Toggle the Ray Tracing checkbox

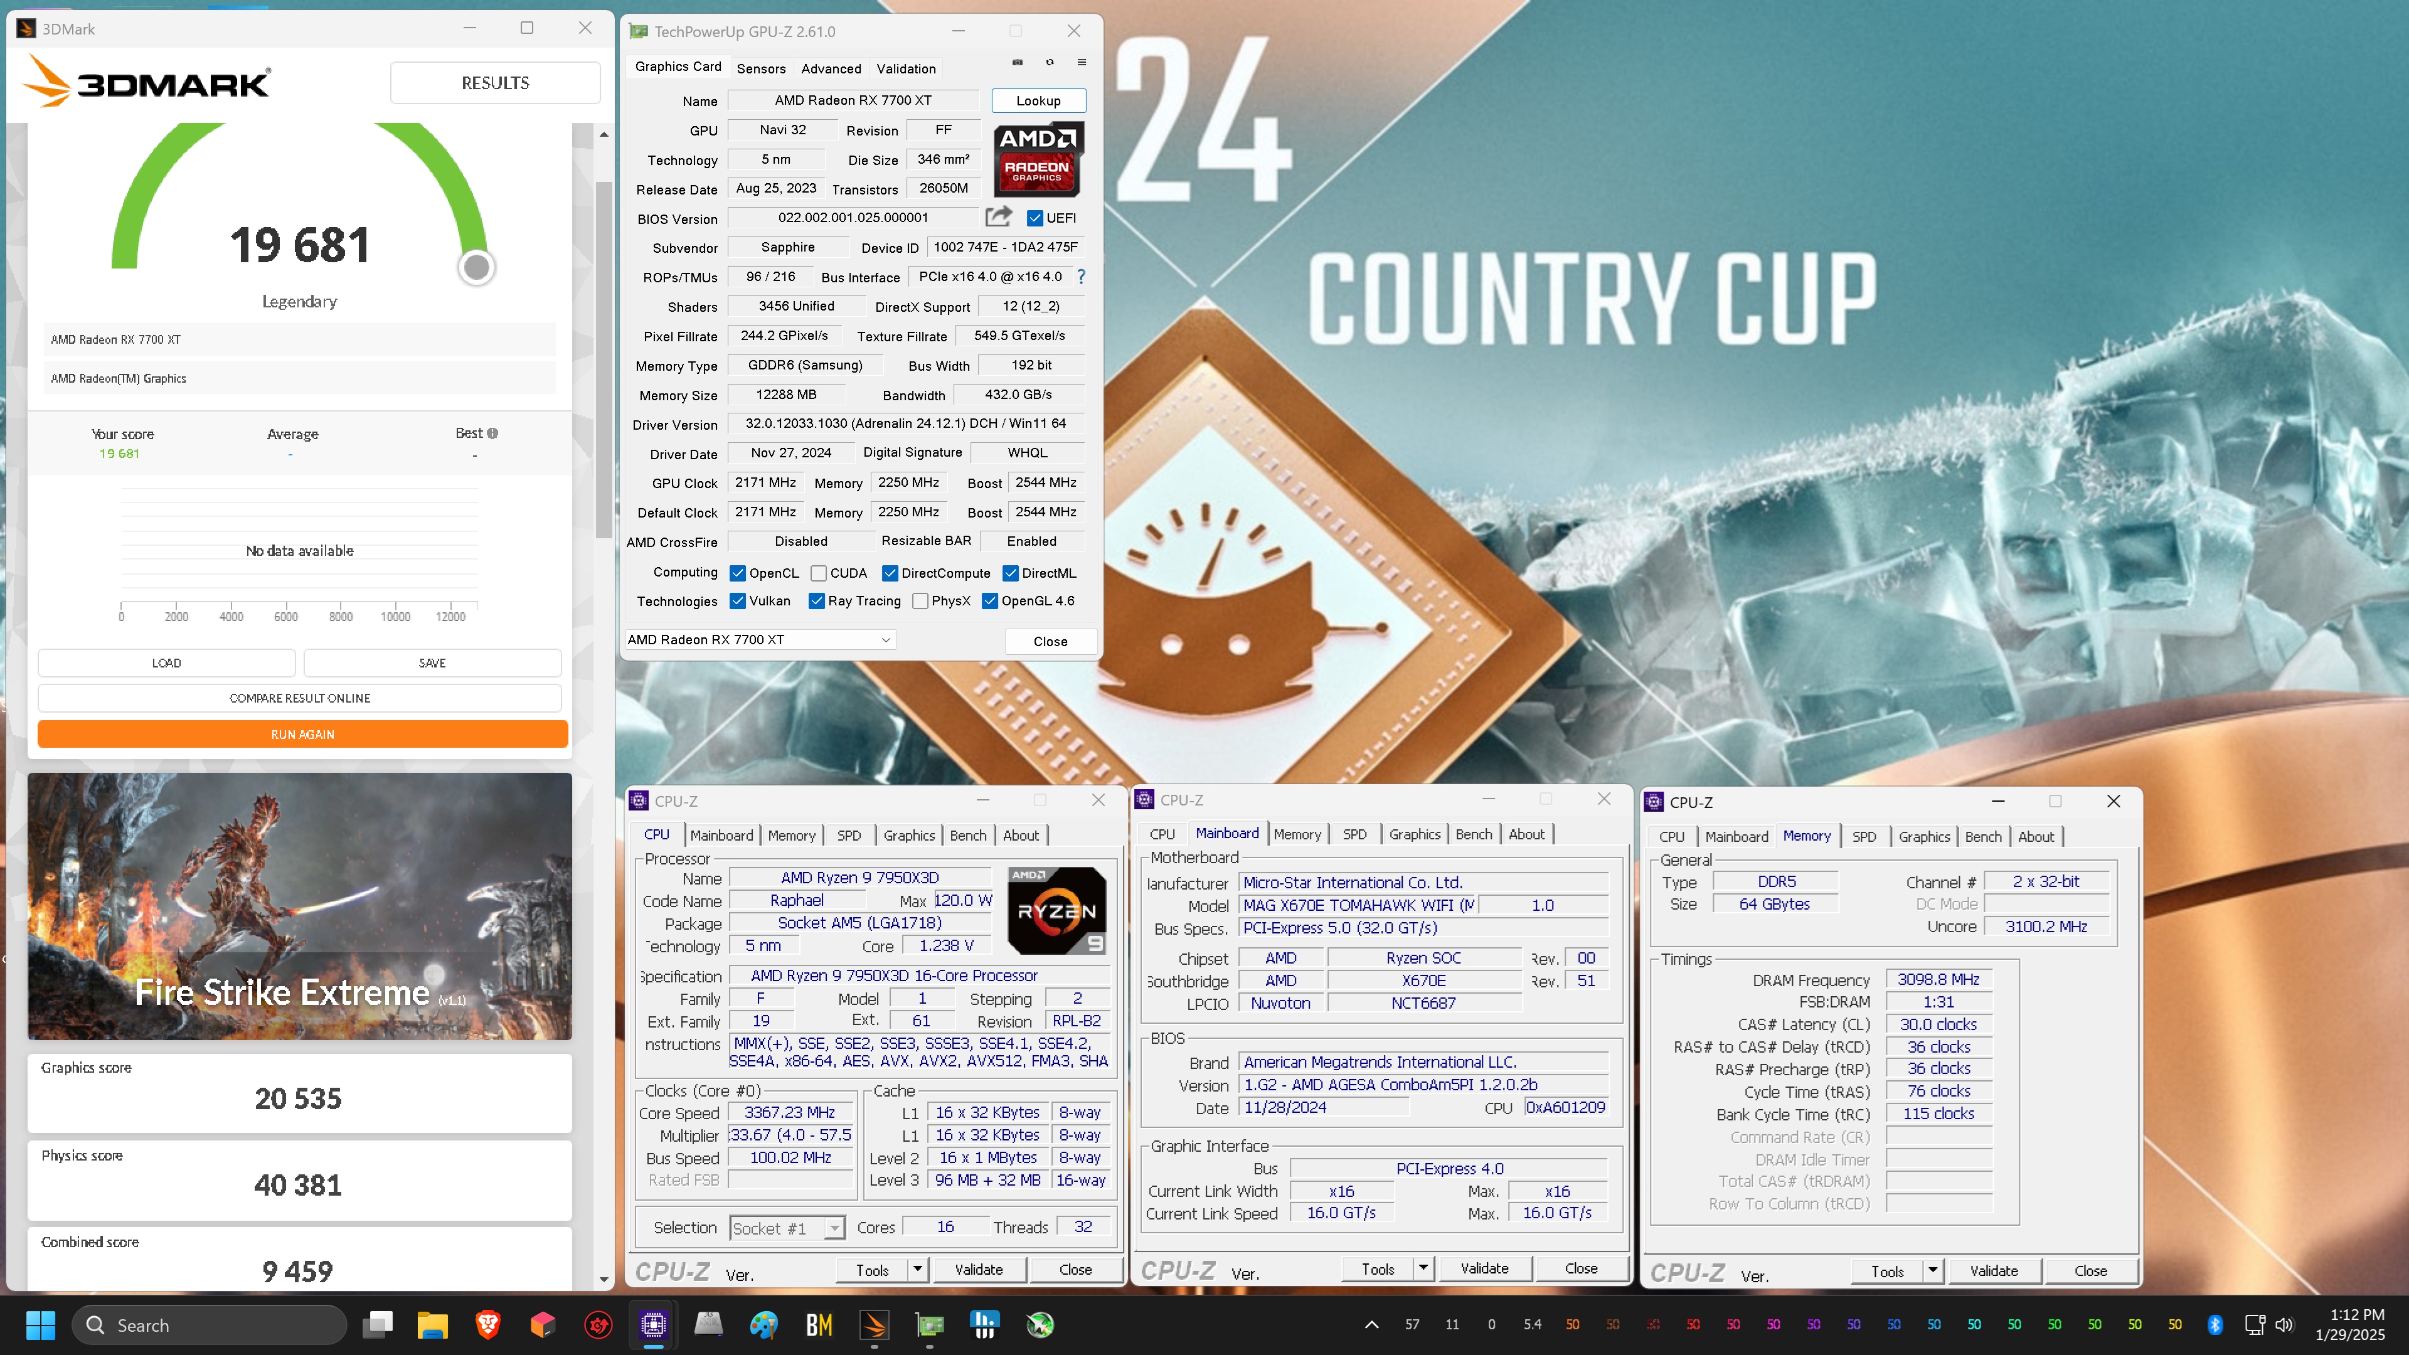click(816, 602)
